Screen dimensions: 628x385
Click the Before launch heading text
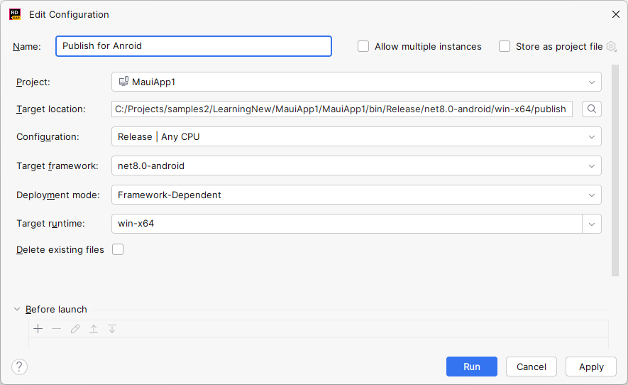[56, 309]
